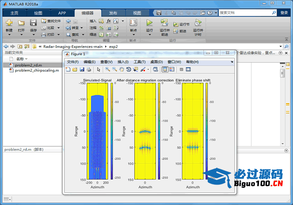Click the Run (运行) green arrow icon
The width and height of the screenshot is (293, 205).
tap(149, 23)
